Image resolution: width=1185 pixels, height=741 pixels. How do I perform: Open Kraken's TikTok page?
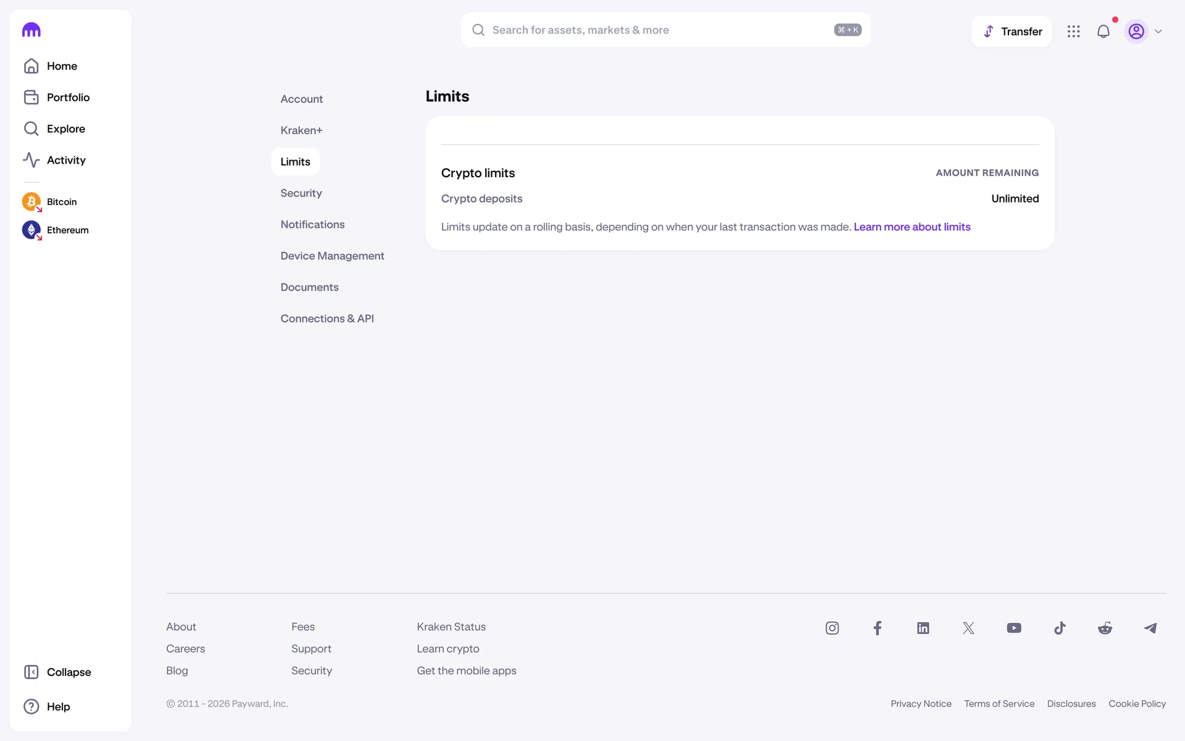[x=1060, y=628]
